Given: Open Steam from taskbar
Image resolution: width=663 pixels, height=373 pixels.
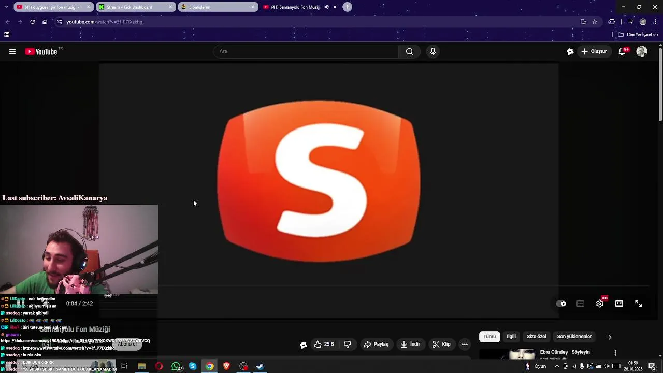Looking at the screenshot, I should coord(260,366).
